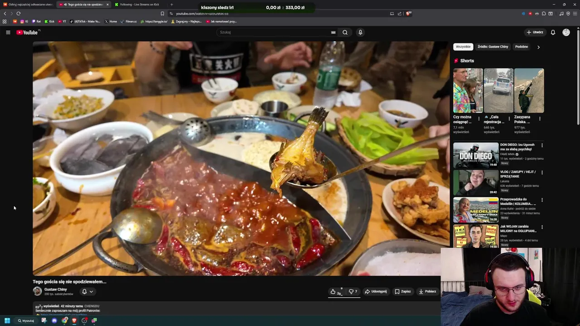This screenshot has width=580, height=326.
Task: Open Gustaw Chiny channel name link
Action: tap(55, 289)
